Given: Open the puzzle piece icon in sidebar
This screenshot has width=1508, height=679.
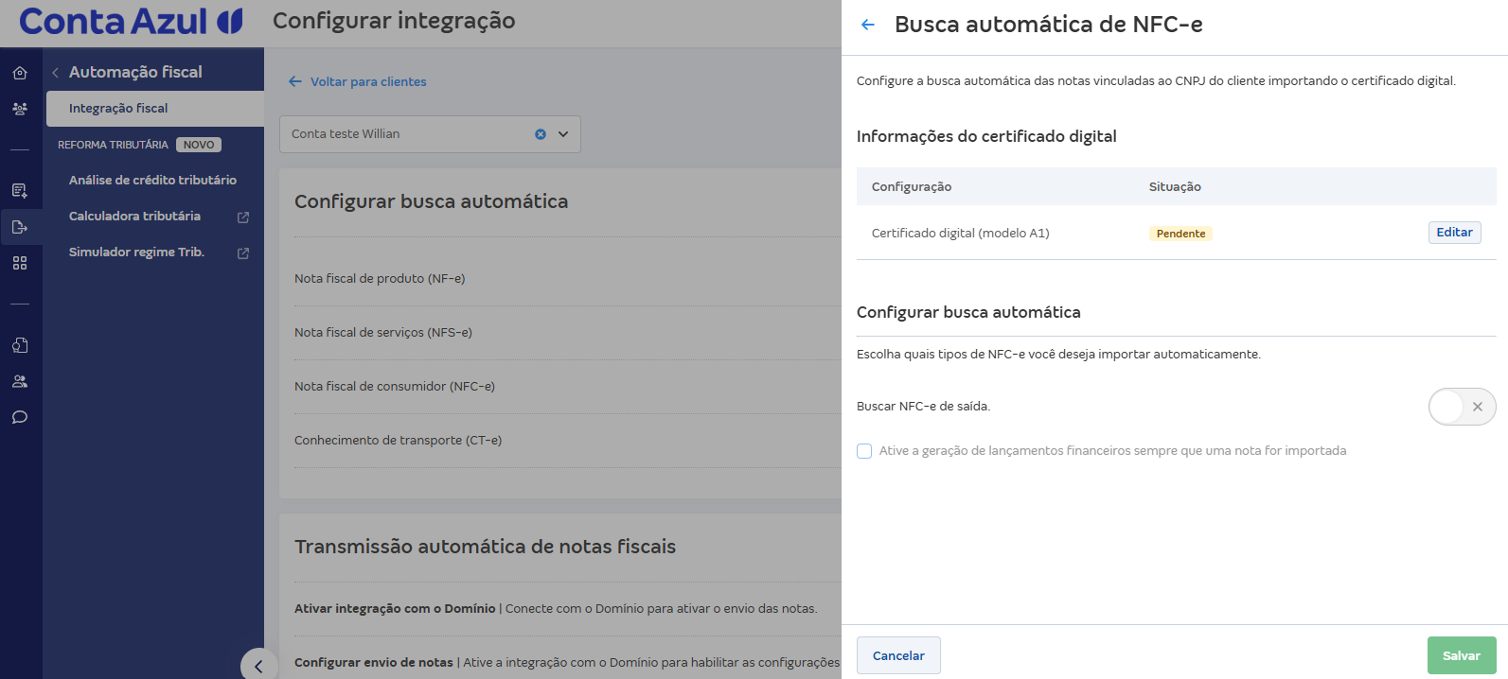Looking at the screenshot, I should [x=20, y=345].
